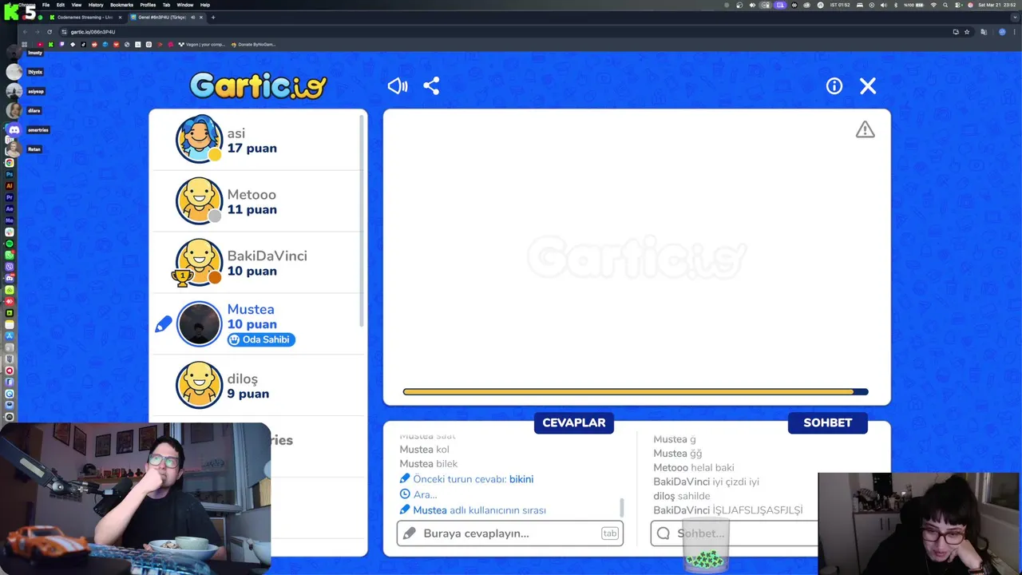Click the volume menu bar icon
Screen dimensions: 1022x575
[883, 5]
